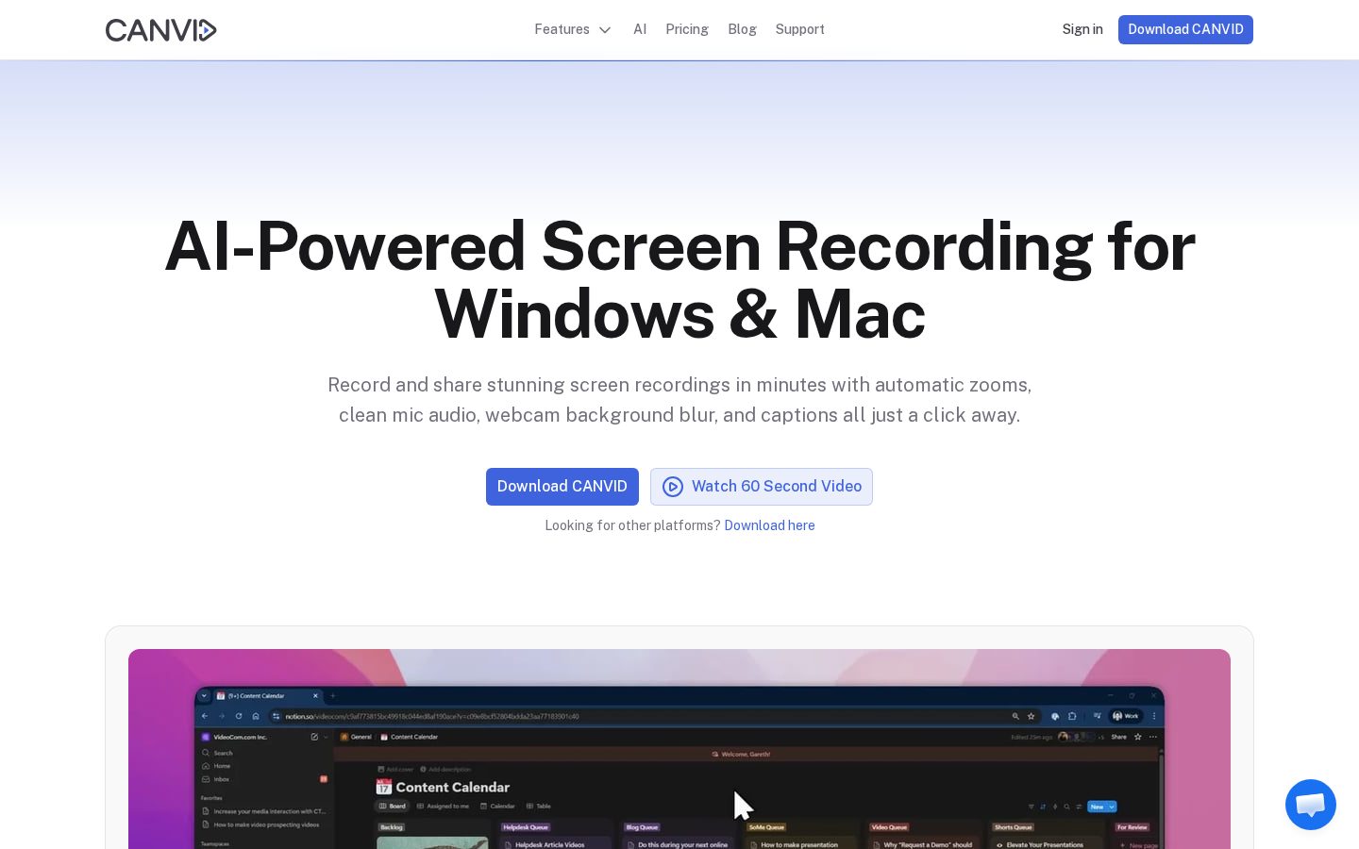
Task: Open the Blog link in navigation
Action: pyautogui.click(x=742, y=29)
